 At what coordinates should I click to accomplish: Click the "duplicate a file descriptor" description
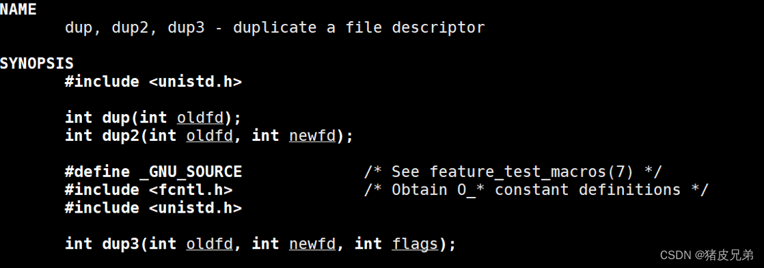(359, 27)
